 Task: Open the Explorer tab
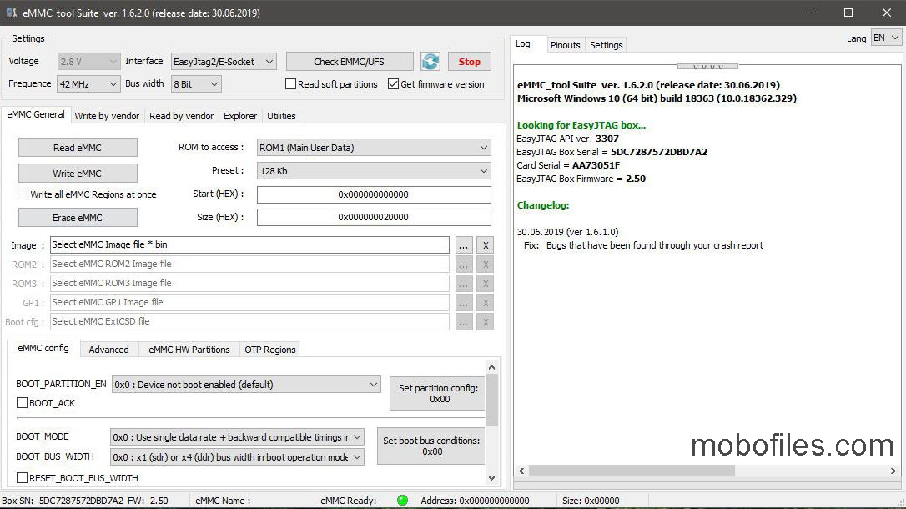click(x=240, y=116)
